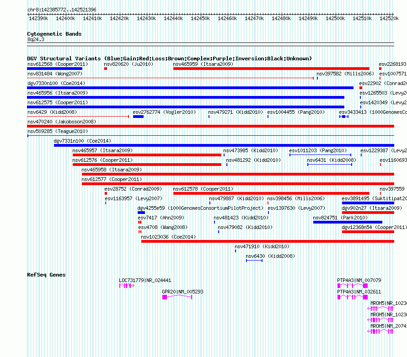The height and width of the screenshot is (357, 407).
Task: Select variant nsv465959 (Itsara2009) label
Action: (203, 64)
